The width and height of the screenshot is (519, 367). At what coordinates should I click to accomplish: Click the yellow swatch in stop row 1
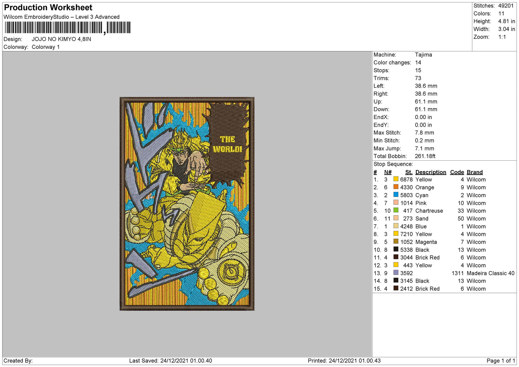[x=396, y=179]
